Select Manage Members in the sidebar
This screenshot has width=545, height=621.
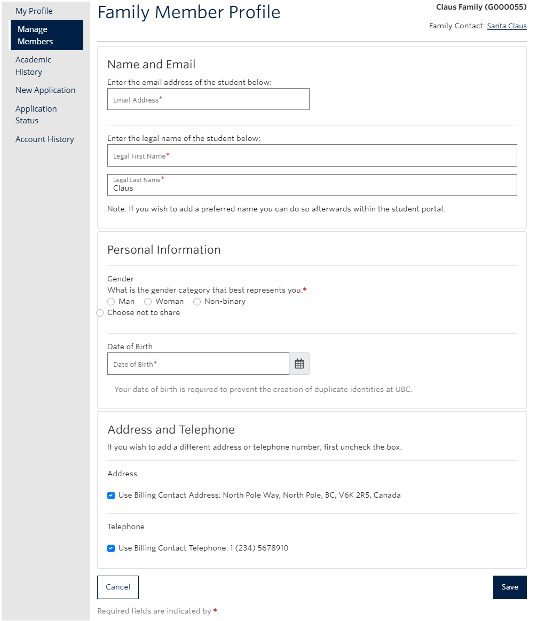[x=46, y=35]
